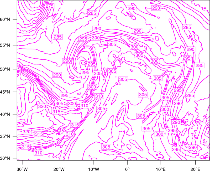
Task: Select the 10°E longitude axis label
Action: coord(161,169)
